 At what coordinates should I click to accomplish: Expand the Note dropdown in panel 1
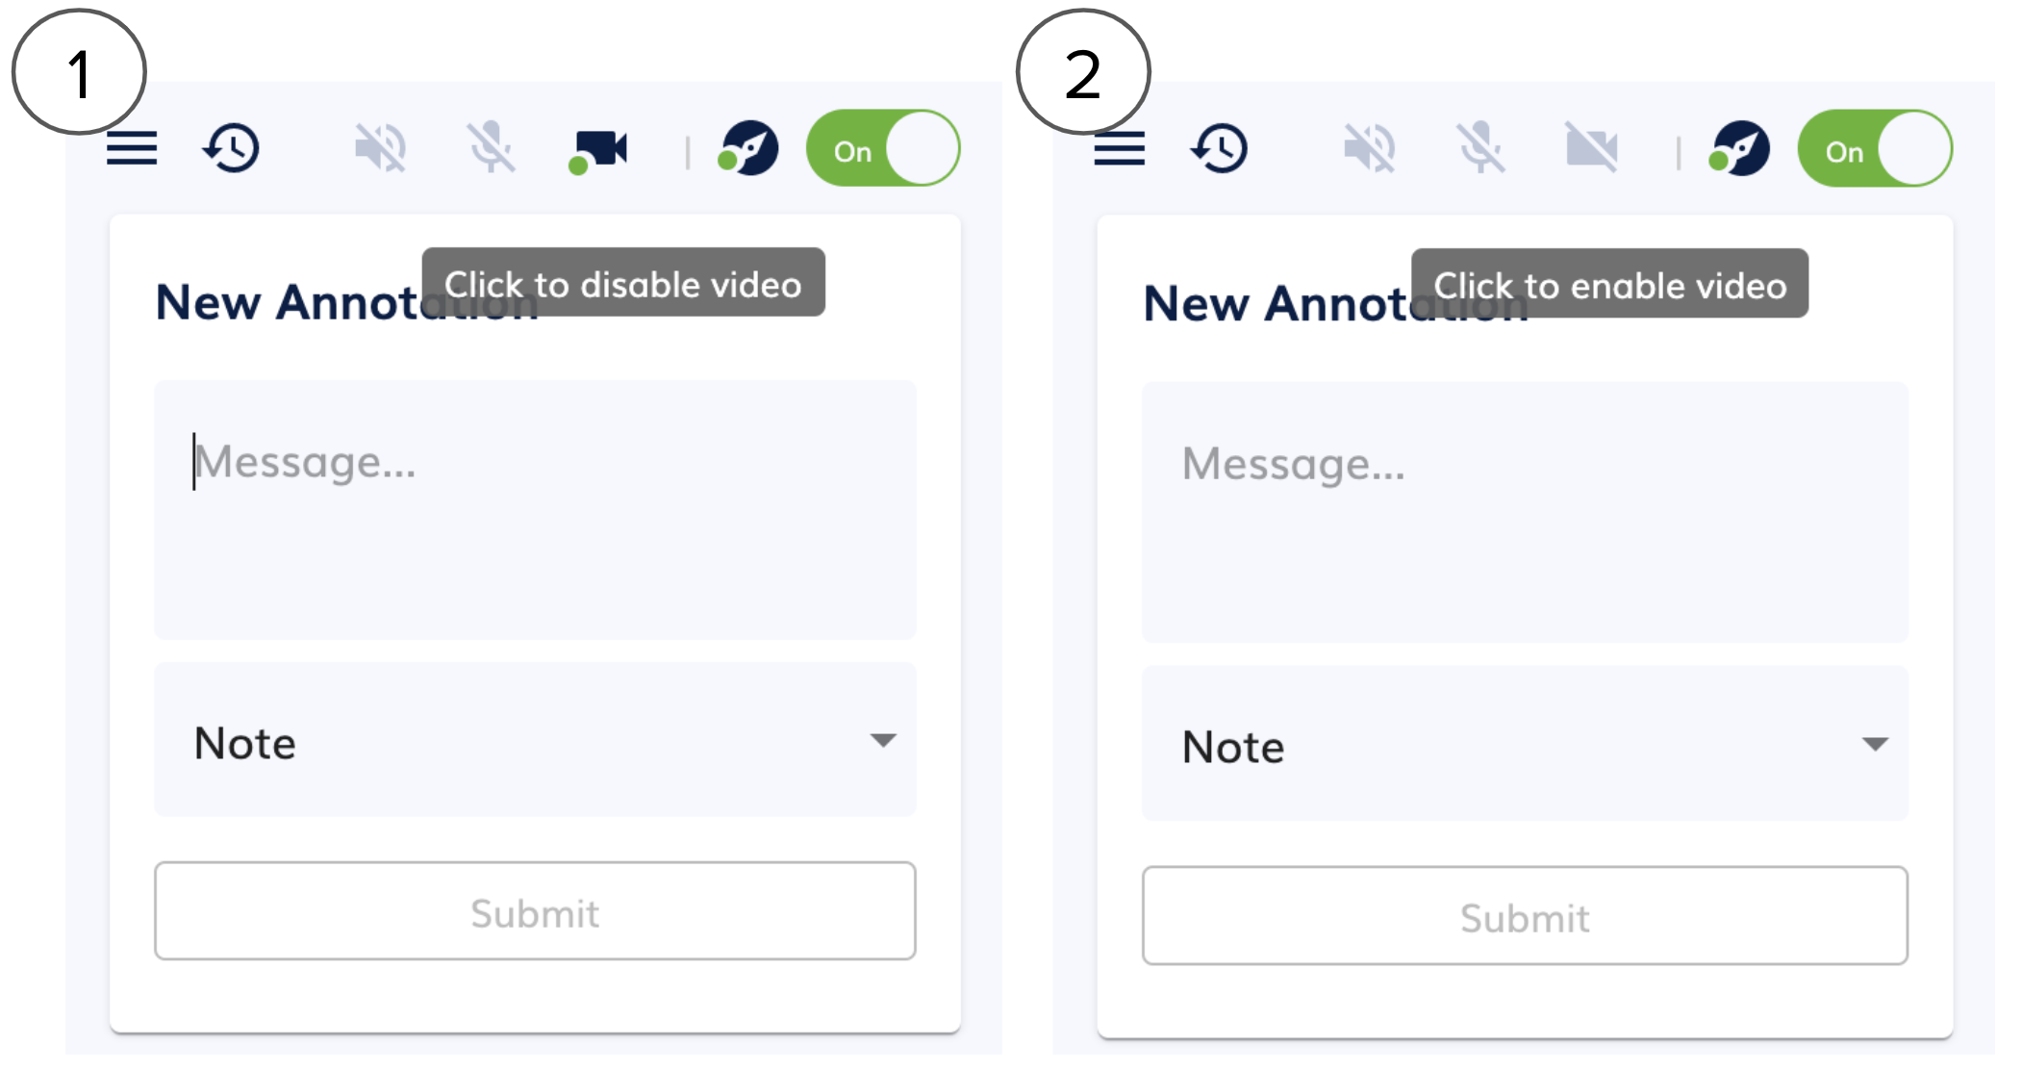click(x=535, y=740)
